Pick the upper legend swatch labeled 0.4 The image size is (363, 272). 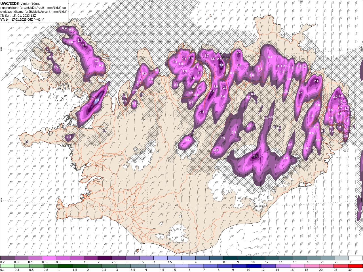(x=35, y=258)
